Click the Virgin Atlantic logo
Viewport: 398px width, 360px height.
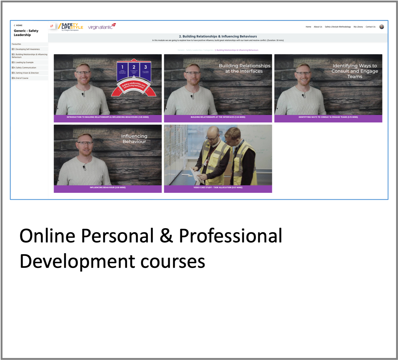[x=102, y=26]
